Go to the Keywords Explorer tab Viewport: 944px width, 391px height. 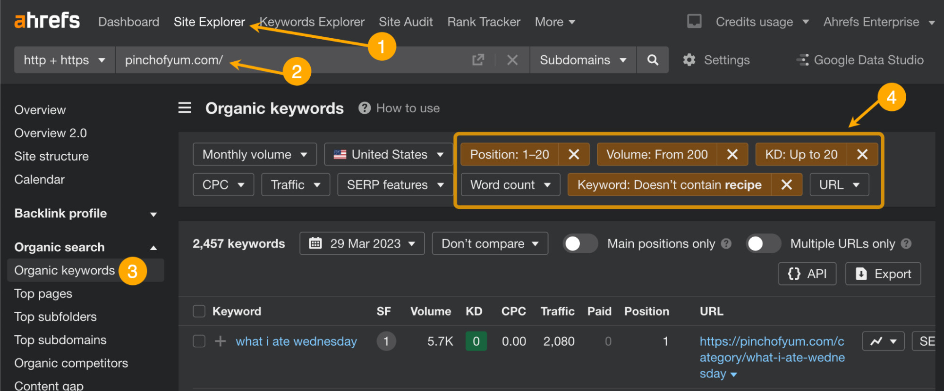[312, 22]
